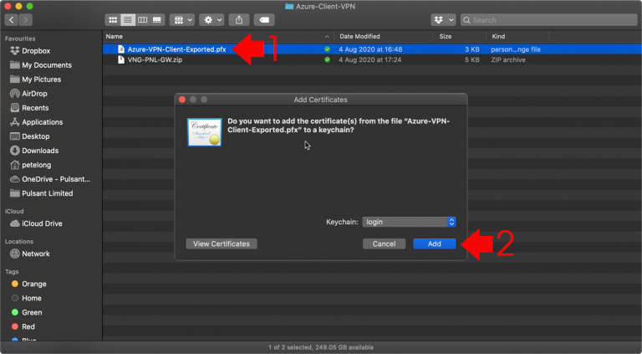The height and width of the screenshot is (354, 642).
Task: Open the Dropbox toolbar dropdown
Action: click(x=443, y=20)
